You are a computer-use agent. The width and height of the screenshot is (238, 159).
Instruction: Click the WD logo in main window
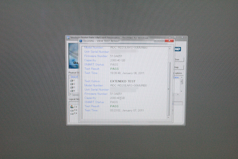tap(177, 49)
